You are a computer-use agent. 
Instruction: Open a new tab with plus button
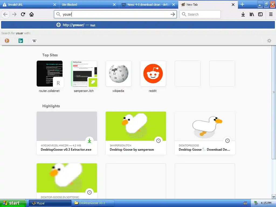pos(242,4)
